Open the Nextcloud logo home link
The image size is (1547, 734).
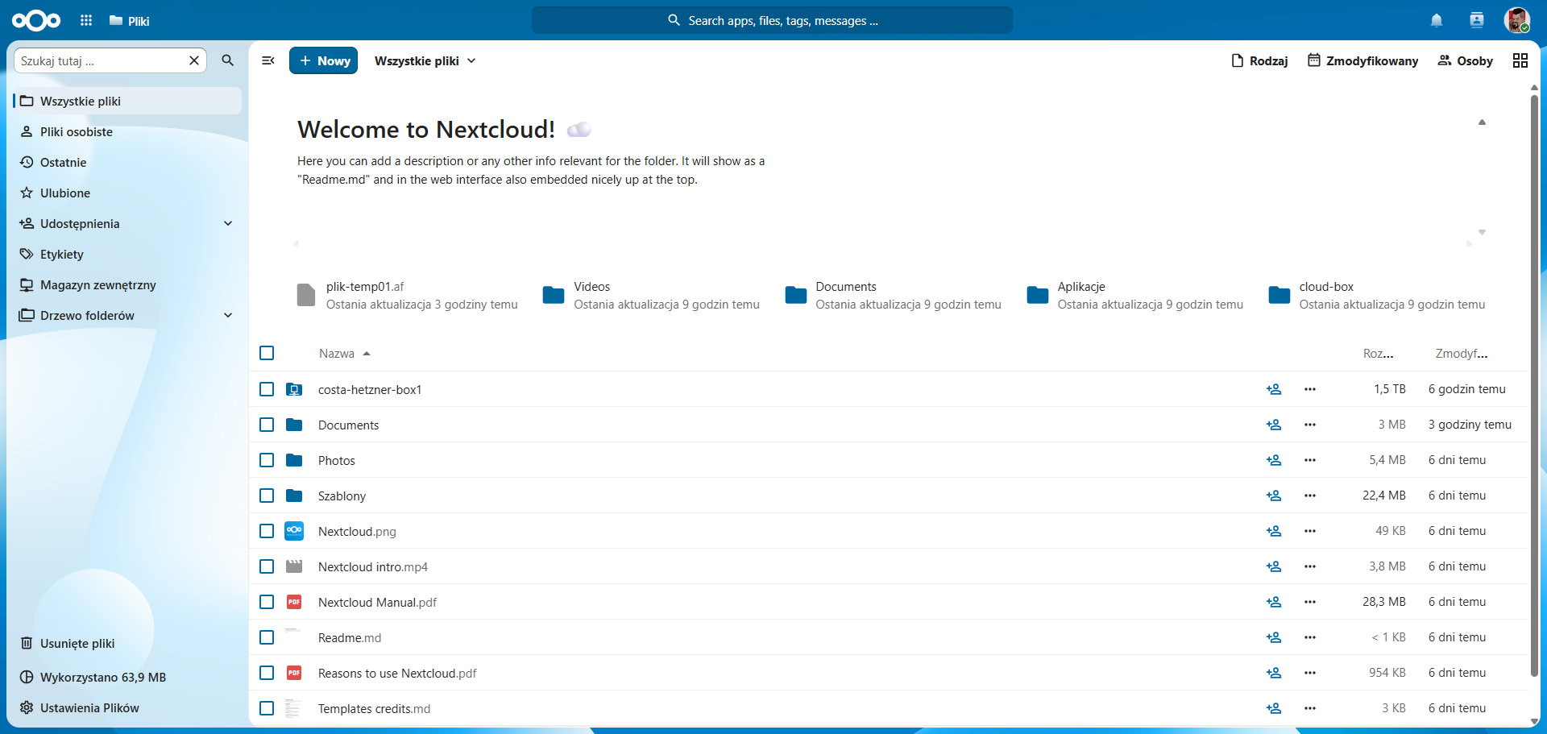(x=36, y=20)
